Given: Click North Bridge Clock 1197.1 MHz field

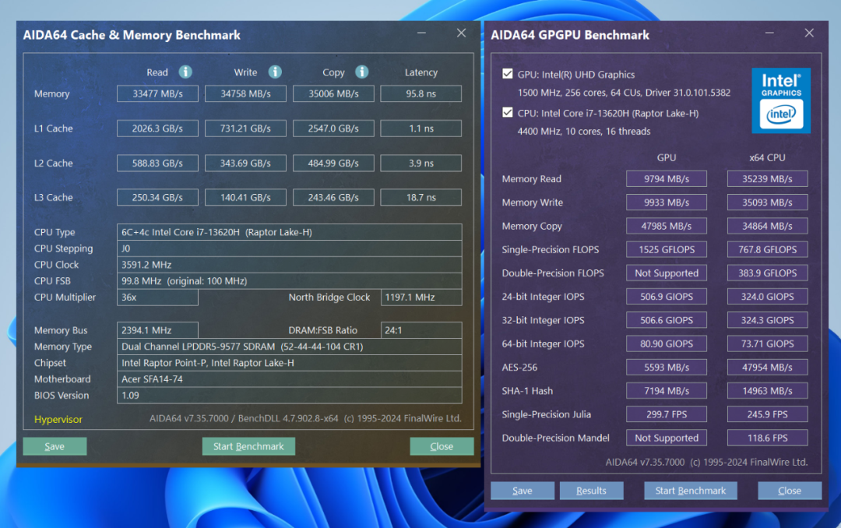Looking at the screenshot, I should pos(421,297).
